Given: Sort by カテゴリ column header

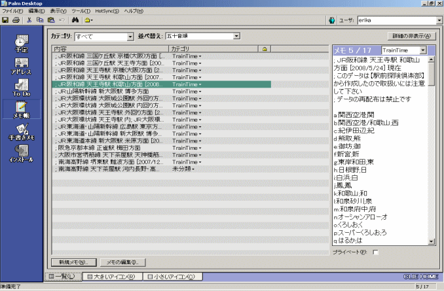Looking at the screenshot, I should [x=213, y=49].
